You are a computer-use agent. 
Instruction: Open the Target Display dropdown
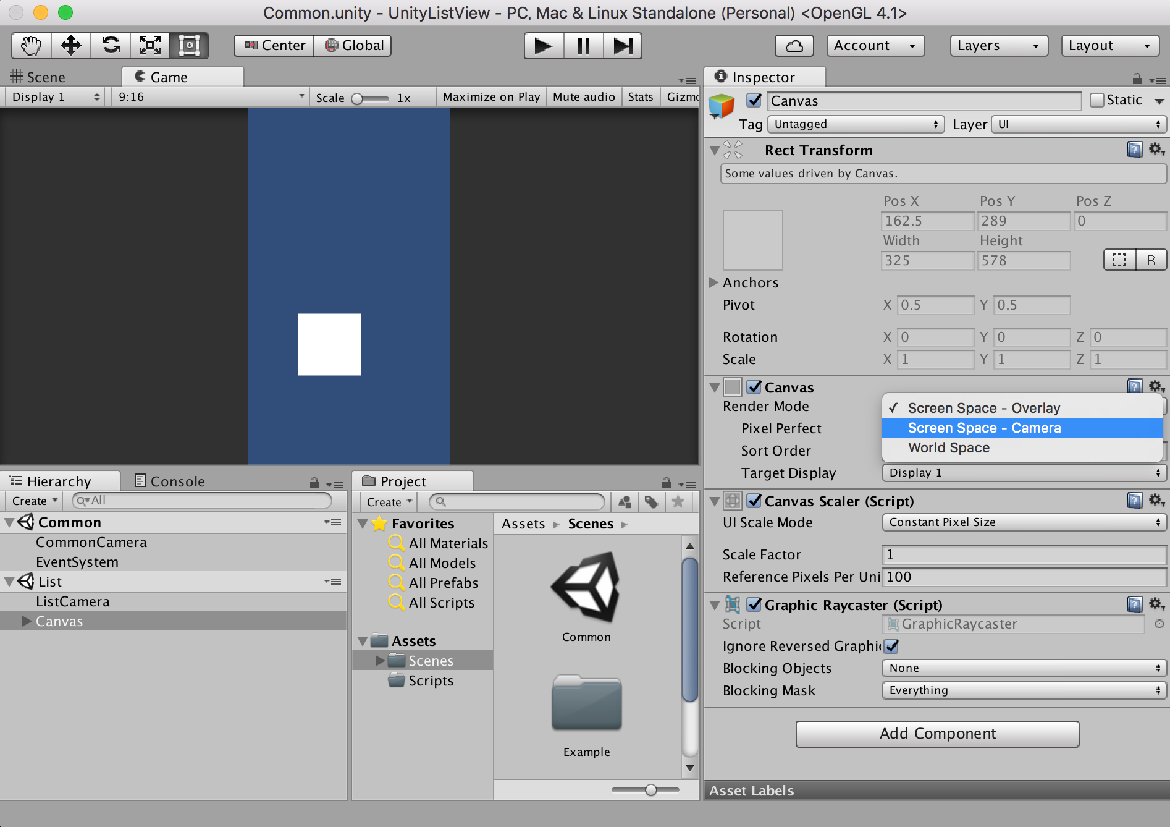(1024, 473)
